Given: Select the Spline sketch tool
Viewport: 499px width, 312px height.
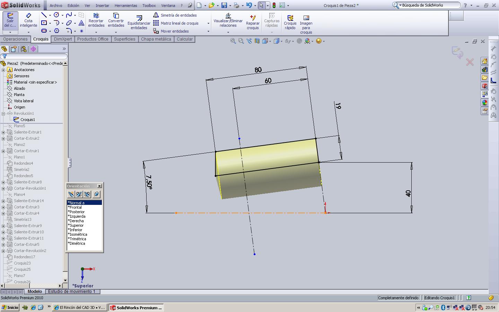Looking at the screenshot, I should [x=69, y=15].
